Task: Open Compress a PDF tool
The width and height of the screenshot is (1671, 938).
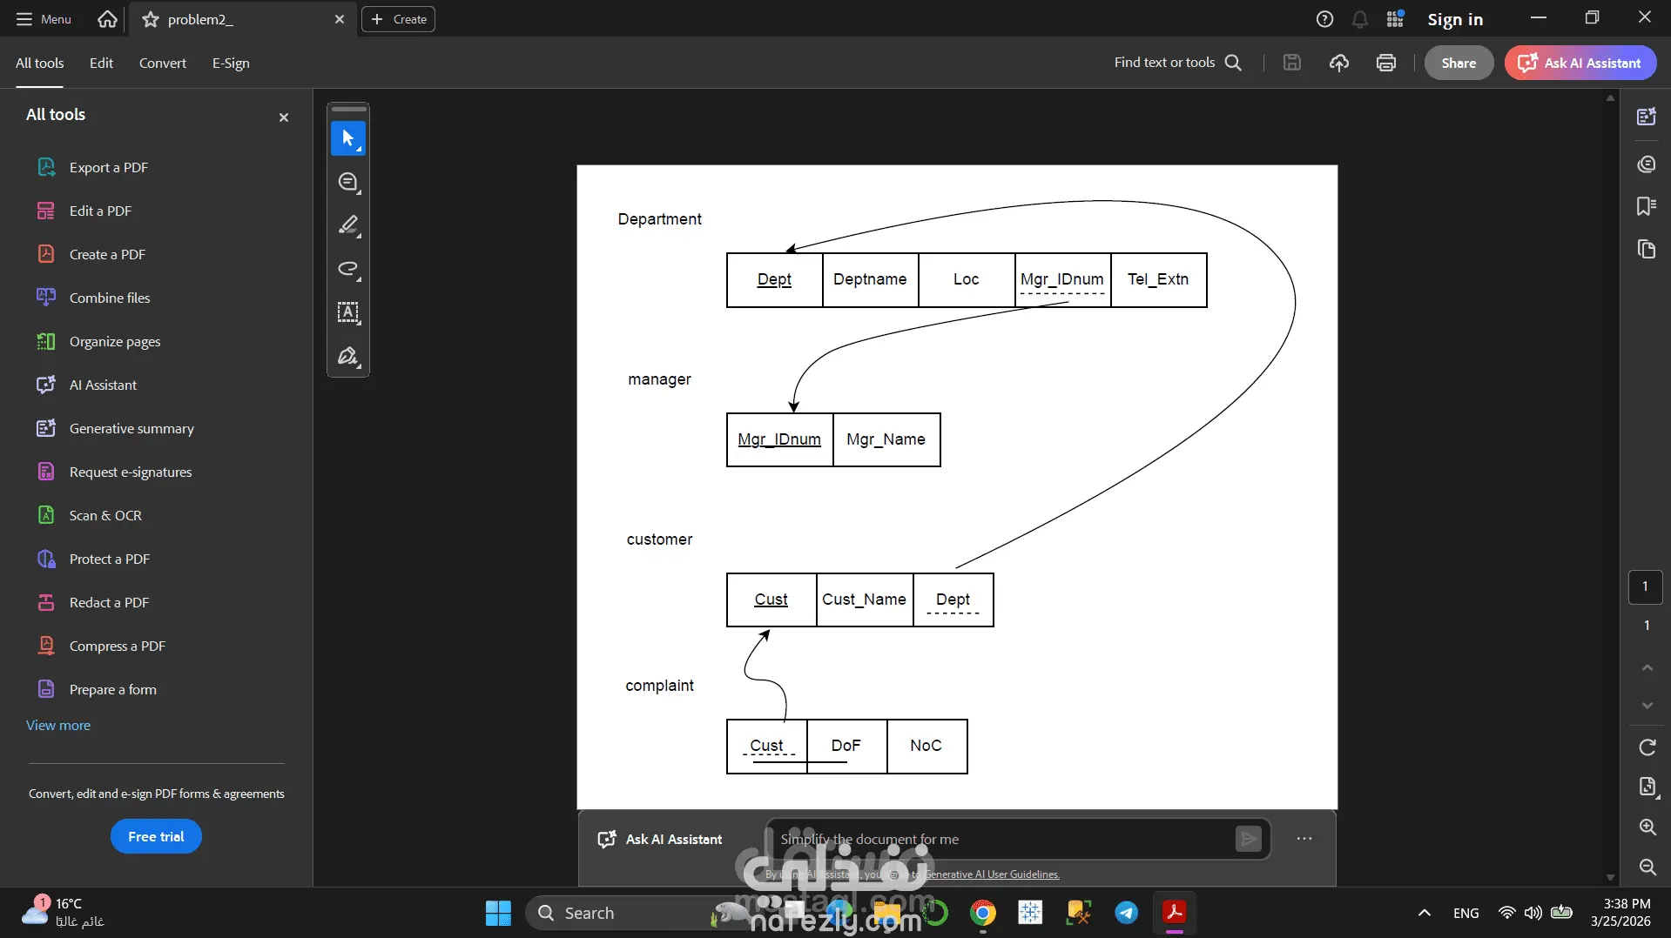Action: pos(118,646)
